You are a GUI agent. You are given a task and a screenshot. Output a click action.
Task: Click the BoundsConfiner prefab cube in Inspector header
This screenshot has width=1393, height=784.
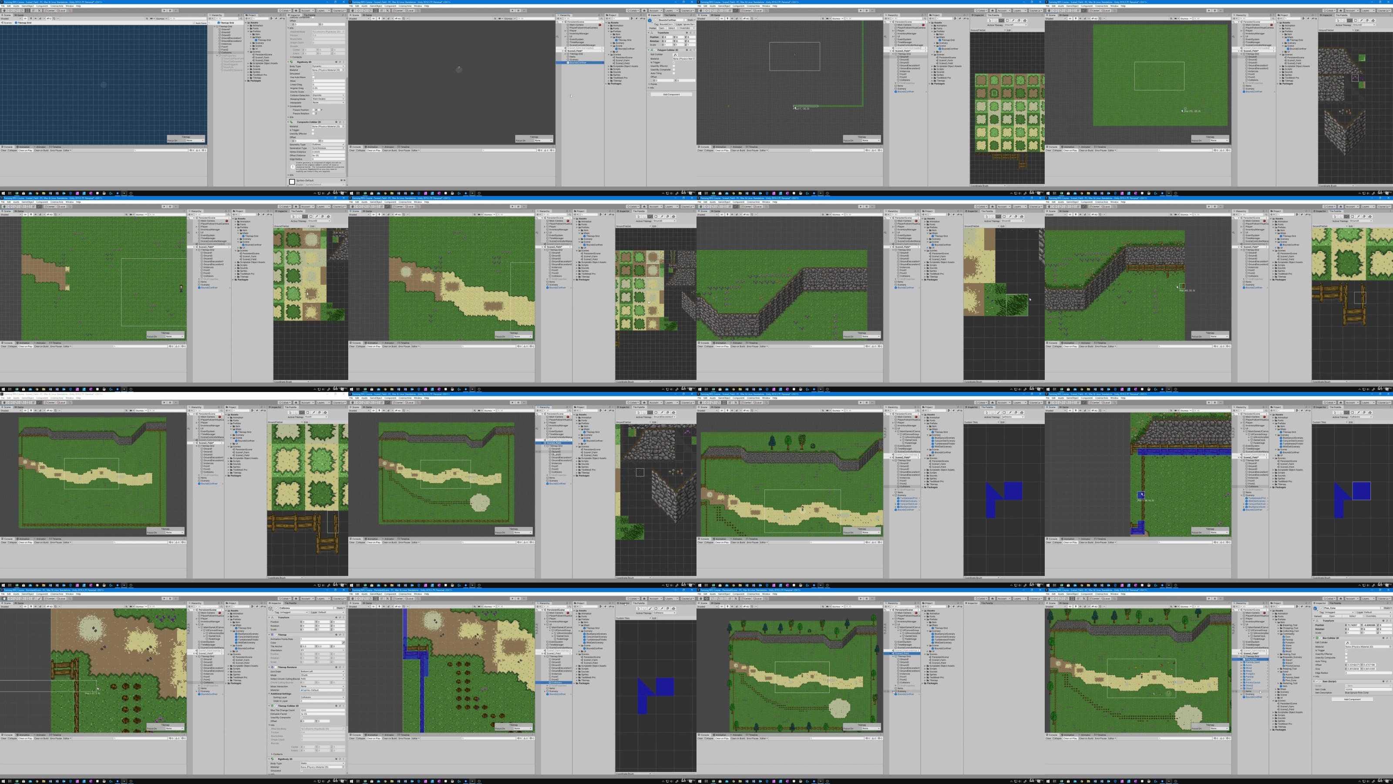(x=650, y=20)
